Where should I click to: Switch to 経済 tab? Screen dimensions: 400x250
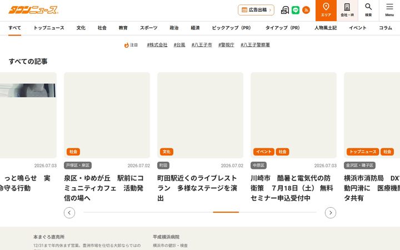click(195, 28)
